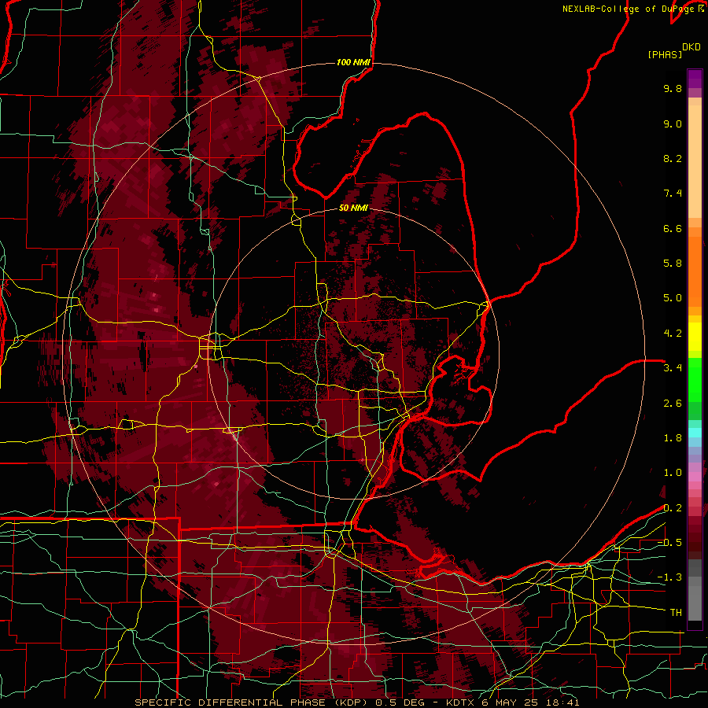Click the 5.8 value on the scale

click(x=673, y=264)
